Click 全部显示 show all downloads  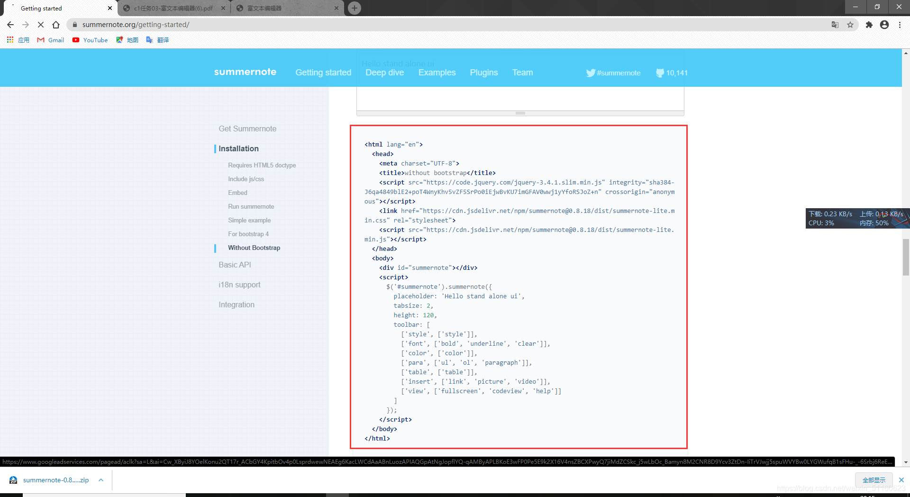point(874,480)
